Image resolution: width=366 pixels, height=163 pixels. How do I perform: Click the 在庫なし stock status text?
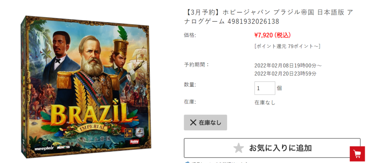265,102
